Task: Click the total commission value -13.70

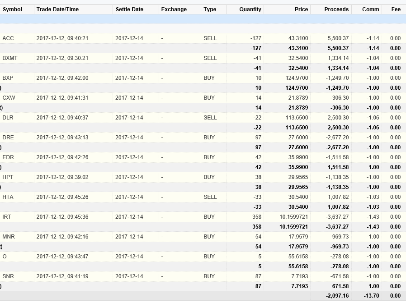Action: point(371,296)
